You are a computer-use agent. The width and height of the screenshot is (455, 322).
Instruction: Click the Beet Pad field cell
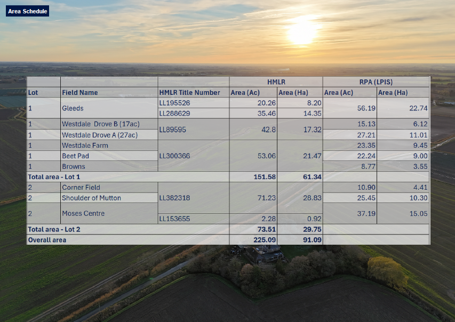pyautogui.click(x=75, y=156)
